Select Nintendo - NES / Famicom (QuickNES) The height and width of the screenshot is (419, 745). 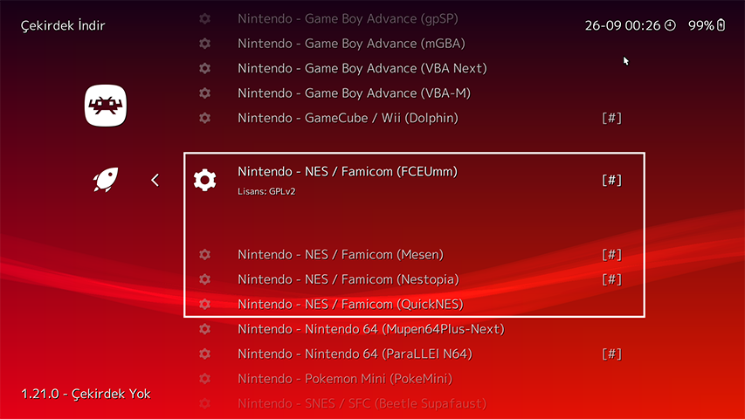click(x=350, y=305)
